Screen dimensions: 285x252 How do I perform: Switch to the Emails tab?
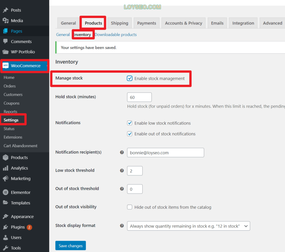coord(217,23)
